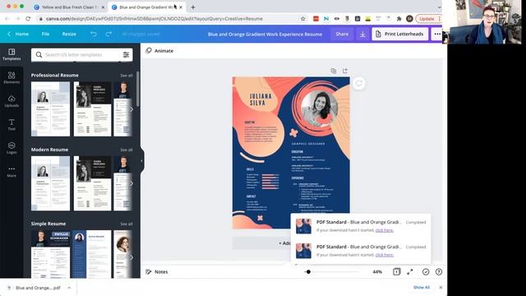The width and height of the screenshot is (526, 296).
Task: Open the More sidebar options
Action: (x=12, y=171)
